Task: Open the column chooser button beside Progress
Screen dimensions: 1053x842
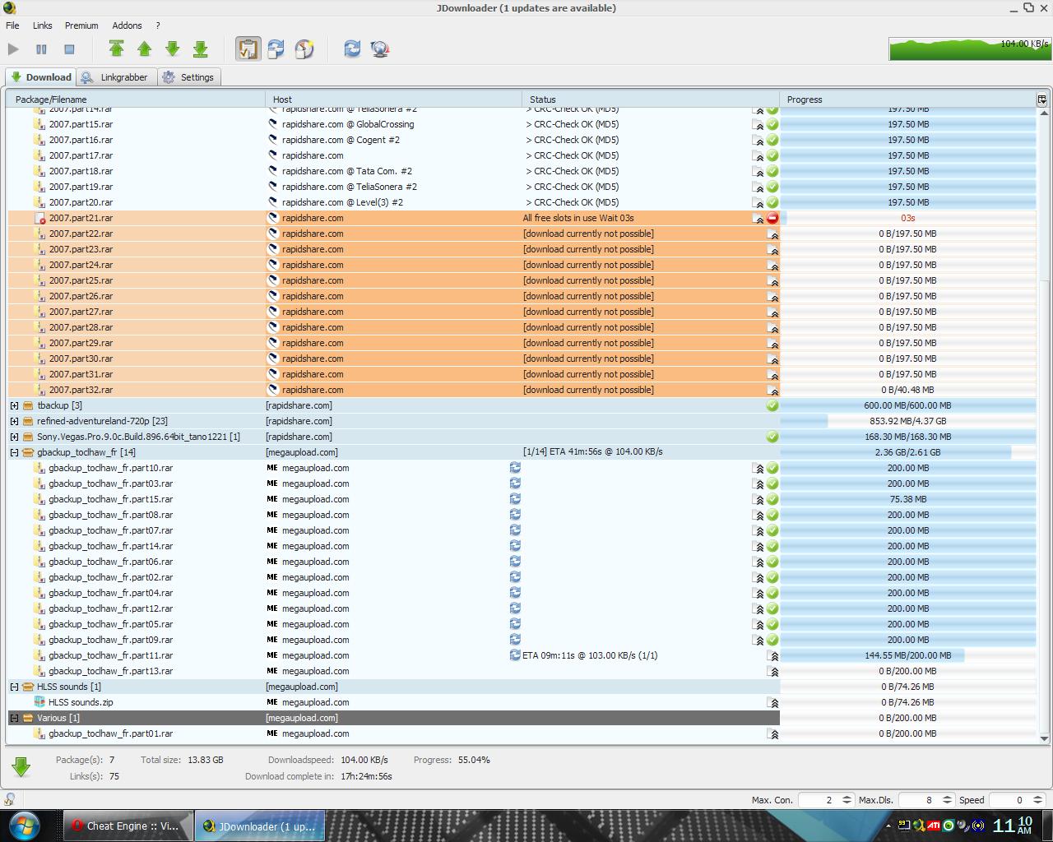Action: click(x=1041, y=99)
